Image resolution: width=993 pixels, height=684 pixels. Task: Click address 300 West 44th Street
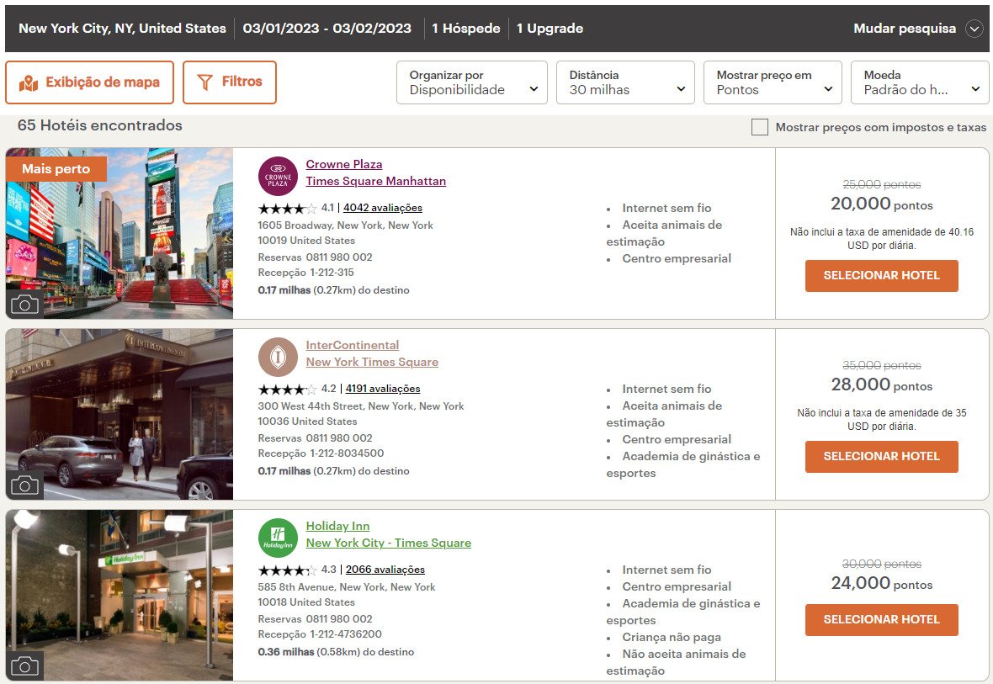point(361,414)
